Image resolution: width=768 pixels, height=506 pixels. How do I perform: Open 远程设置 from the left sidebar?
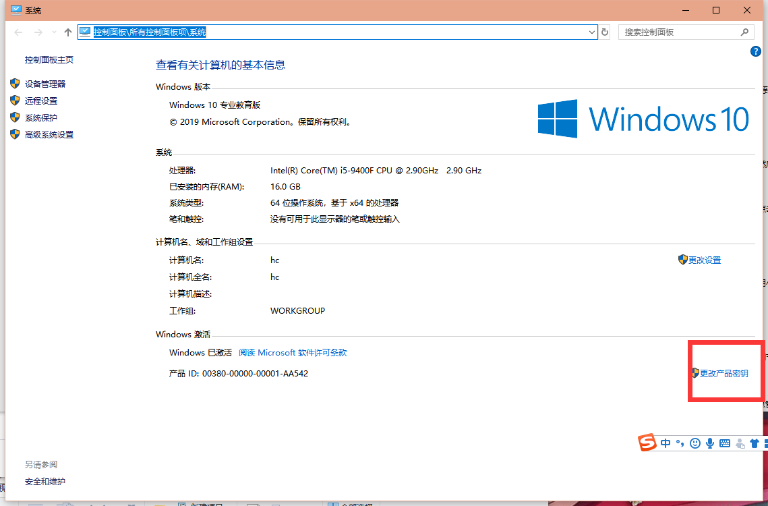[41, 101]
